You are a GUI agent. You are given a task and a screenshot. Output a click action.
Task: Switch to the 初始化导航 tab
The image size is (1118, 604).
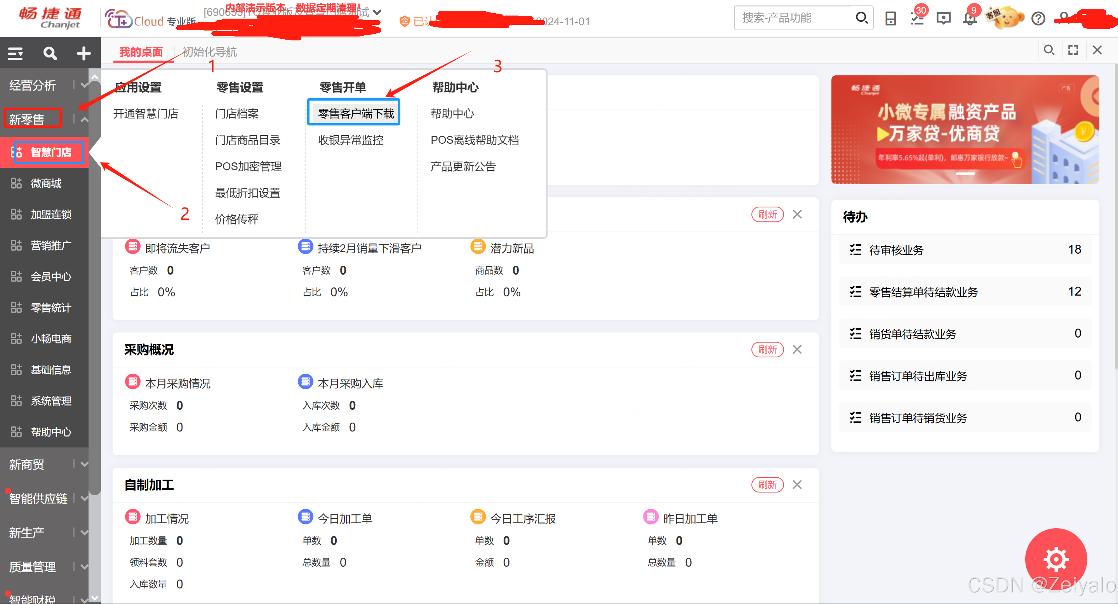209,52
